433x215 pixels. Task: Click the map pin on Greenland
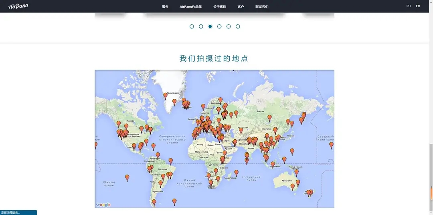[165, 96]
